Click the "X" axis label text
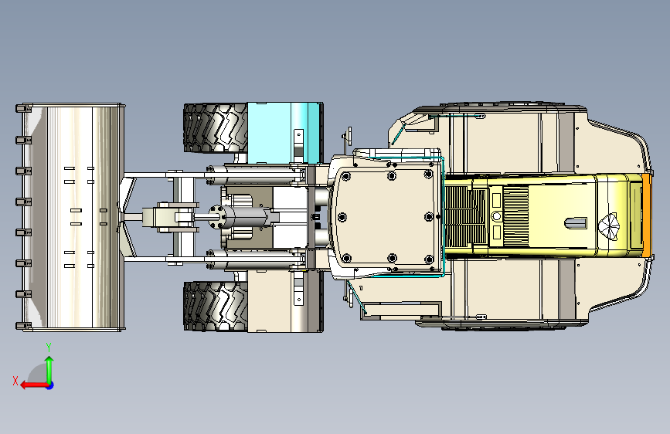 point(15,381)
